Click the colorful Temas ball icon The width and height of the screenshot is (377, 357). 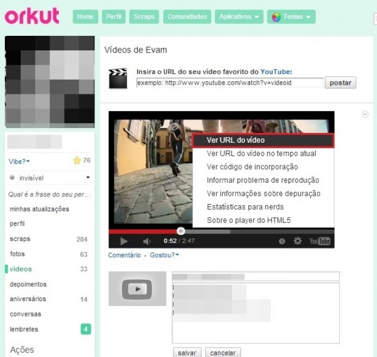[x=276, y=17]
